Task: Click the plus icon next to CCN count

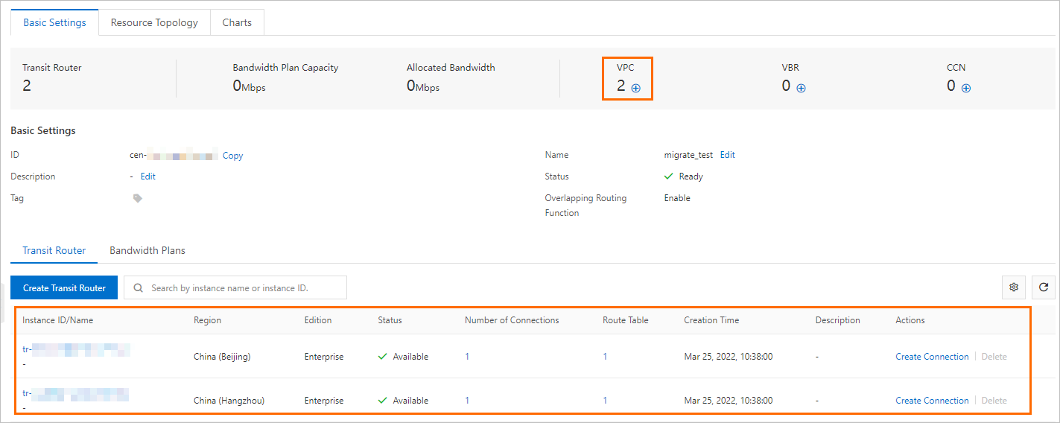Action: pos(966,88)
